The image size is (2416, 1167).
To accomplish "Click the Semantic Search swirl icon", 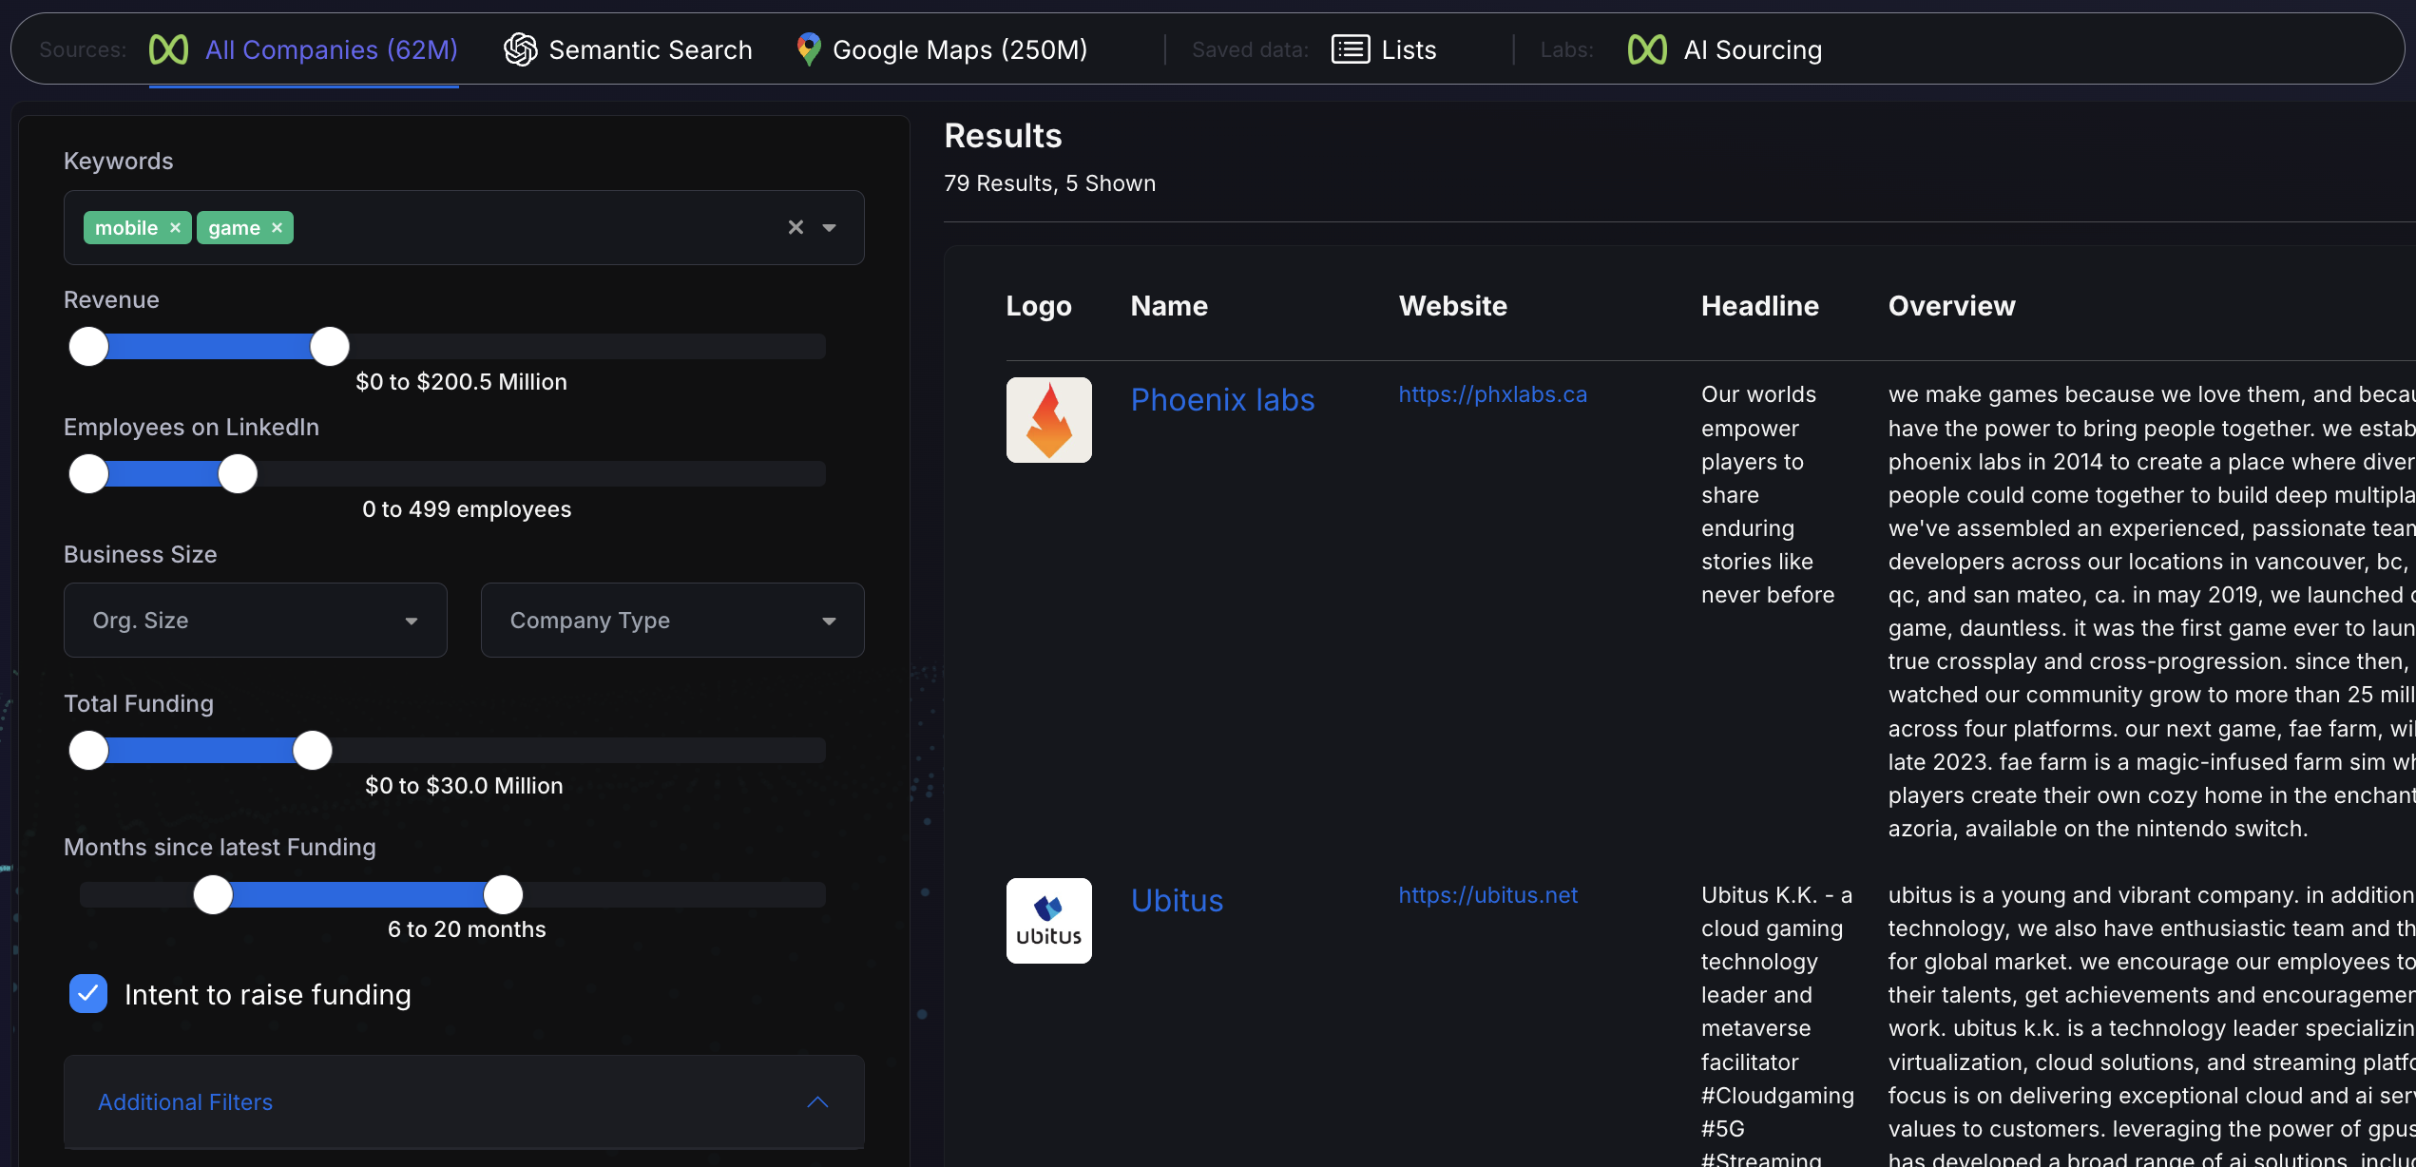I will pyautogui.click(x=520, y=49).
